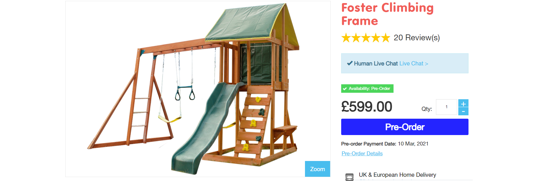
Task: Click the 20 Review(s) text
Action: click(x=417, y=37)
